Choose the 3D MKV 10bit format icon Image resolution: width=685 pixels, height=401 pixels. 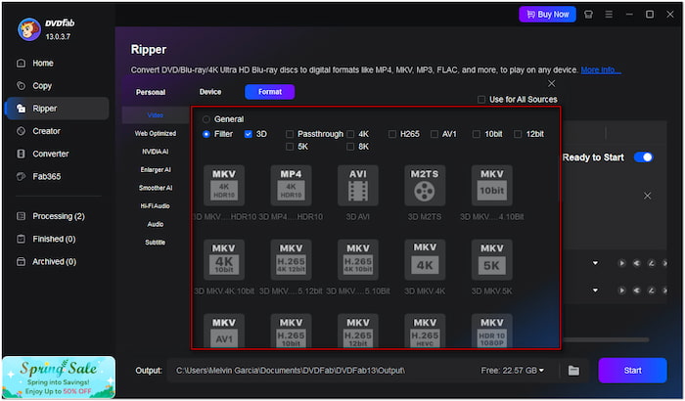tap(492, 185)
